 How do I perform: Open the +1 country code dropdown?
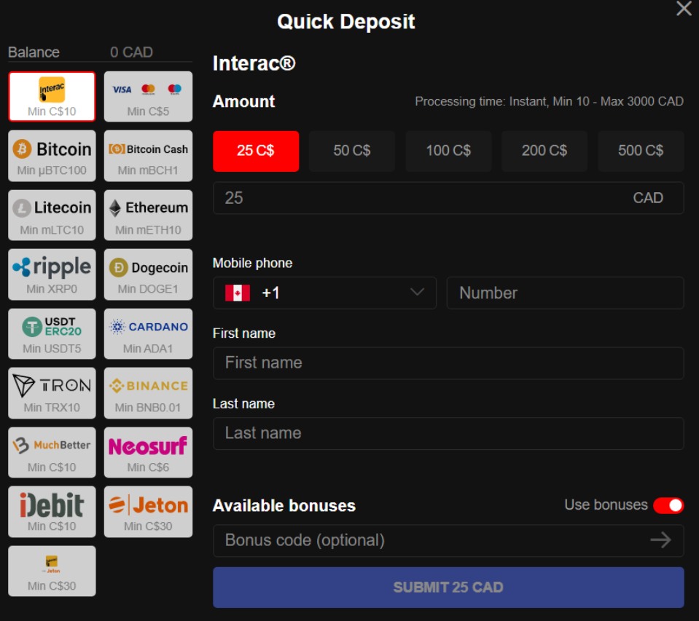click(x=324, y=293)
